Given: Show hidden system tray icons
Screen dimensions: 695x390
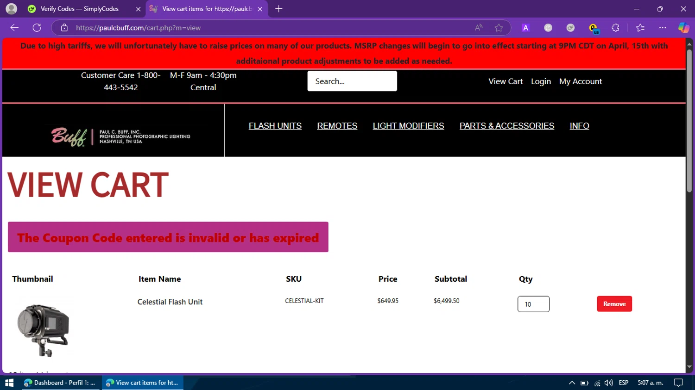Looking at the screenshot, I should click(572, 383).
